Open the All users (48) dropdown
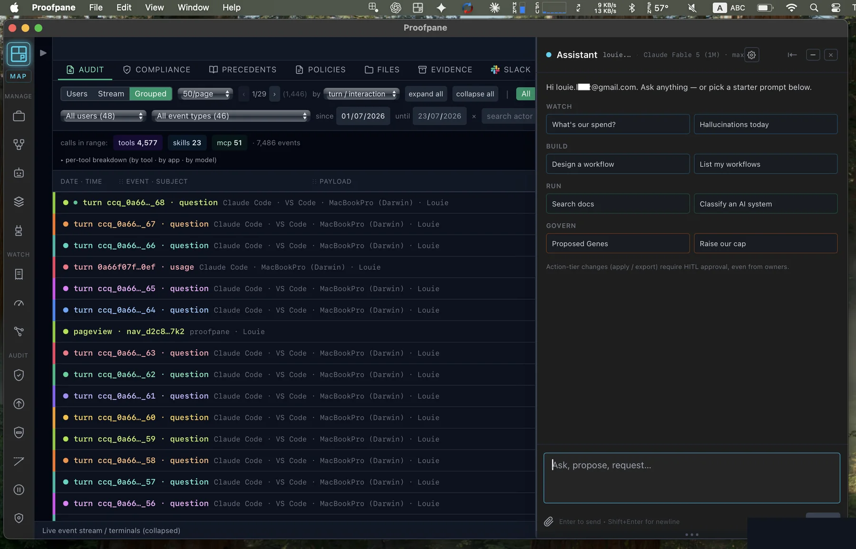Image resolution: width=856 pixels, height=549 pixels. click(103, 116)
